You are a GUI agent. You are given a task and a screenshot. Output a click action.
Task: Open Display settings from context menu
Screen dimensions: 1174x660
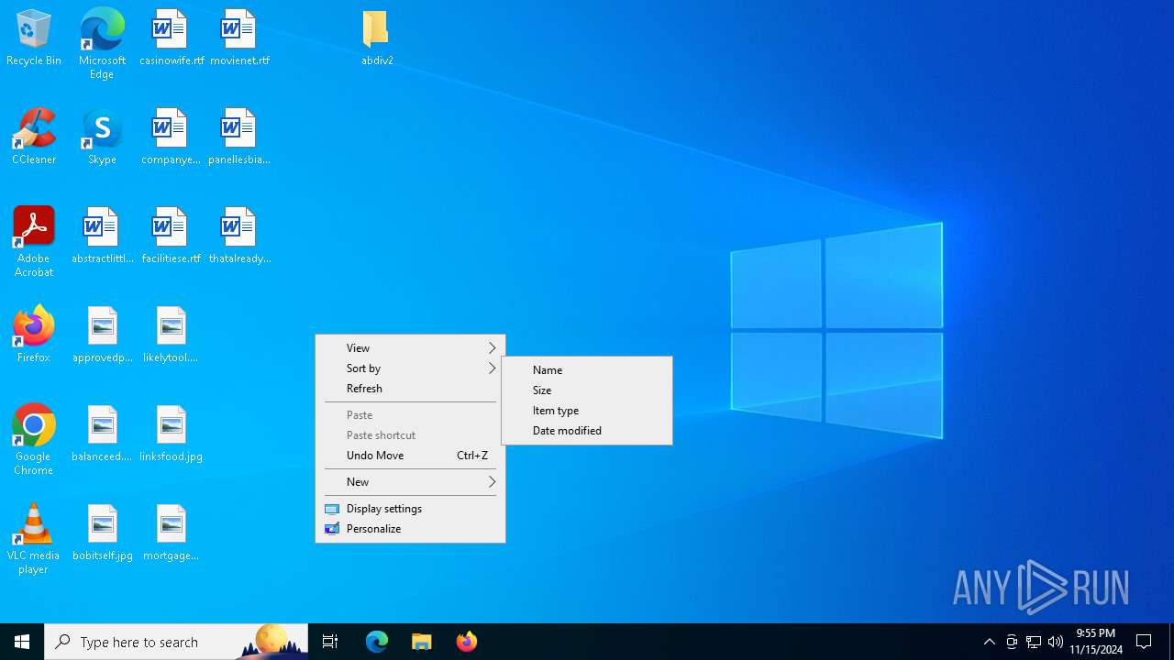pos(410,509)
